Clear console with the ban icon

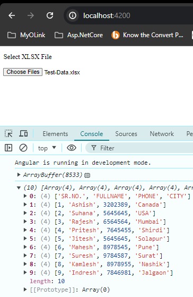(x=23, y=148)
